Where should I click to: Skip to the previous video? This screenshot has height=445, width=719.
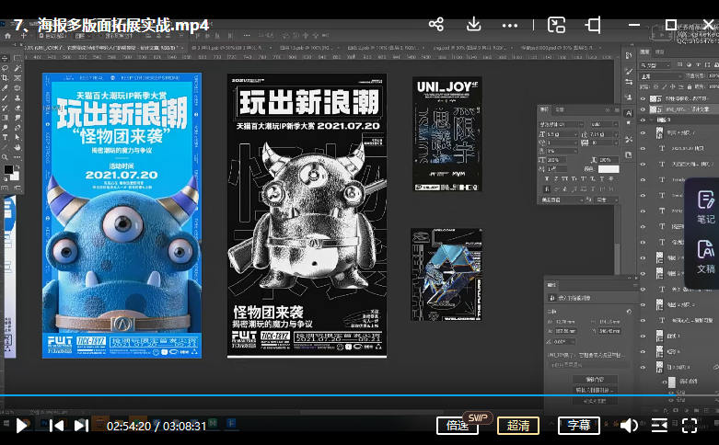(x=56, y=425)
